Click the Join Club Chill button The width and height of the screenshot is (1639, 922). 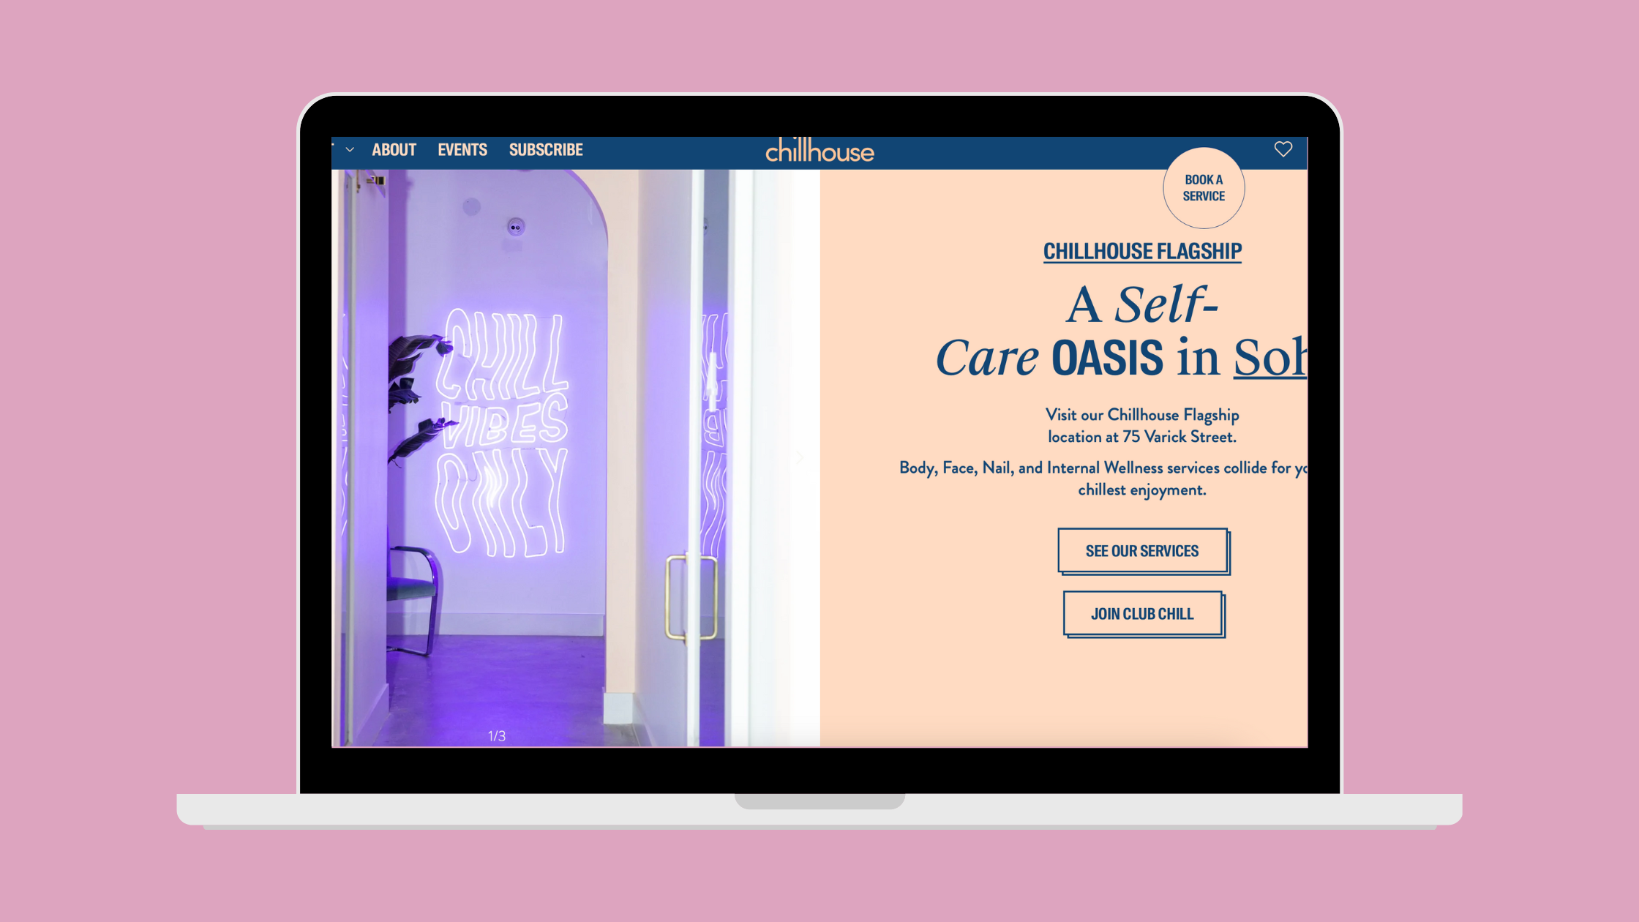pos(1141,614)
